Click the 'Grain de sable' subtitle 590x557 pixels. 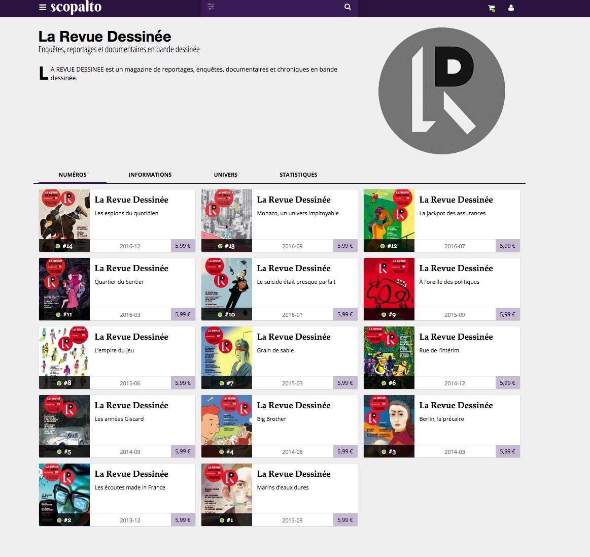coord(275,350)
